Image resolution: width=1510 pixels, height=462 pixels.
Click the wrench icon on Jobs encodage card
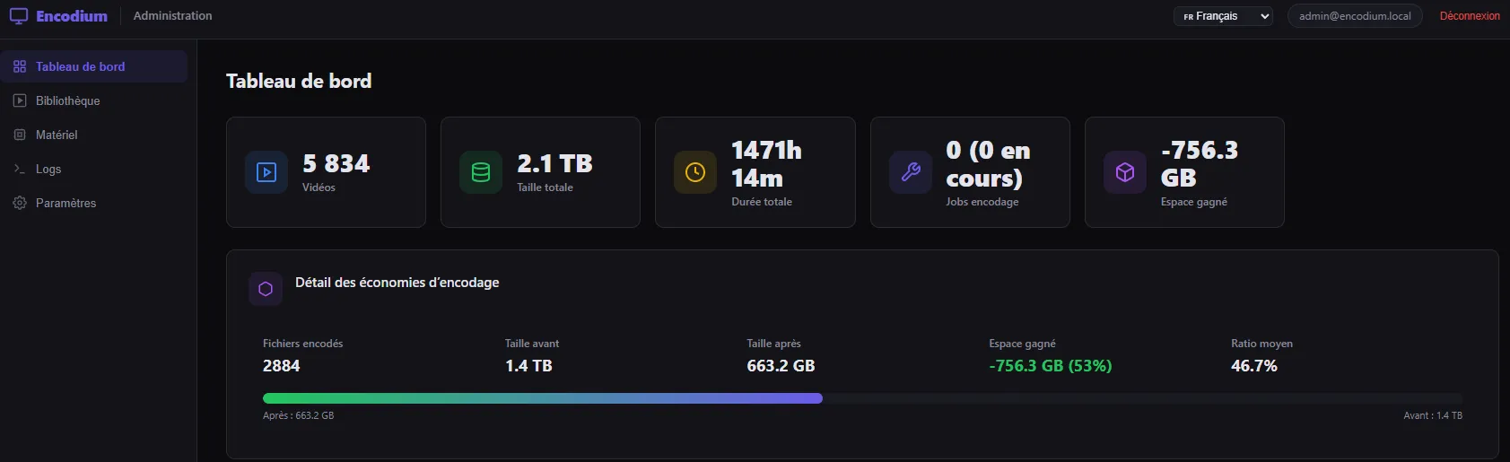click(911, 172)
